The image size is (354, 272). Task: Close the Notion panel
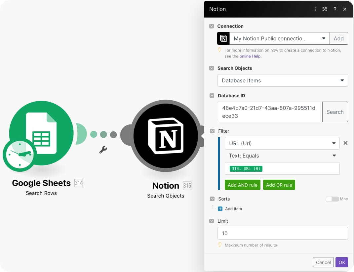(344, 9)
